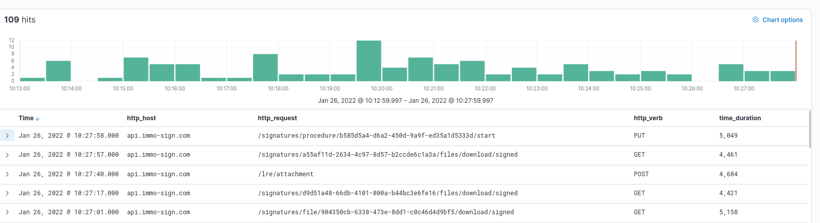Click the 109 hits count
The height and width of the screenshot is (223, 820).
coord(20,20)
